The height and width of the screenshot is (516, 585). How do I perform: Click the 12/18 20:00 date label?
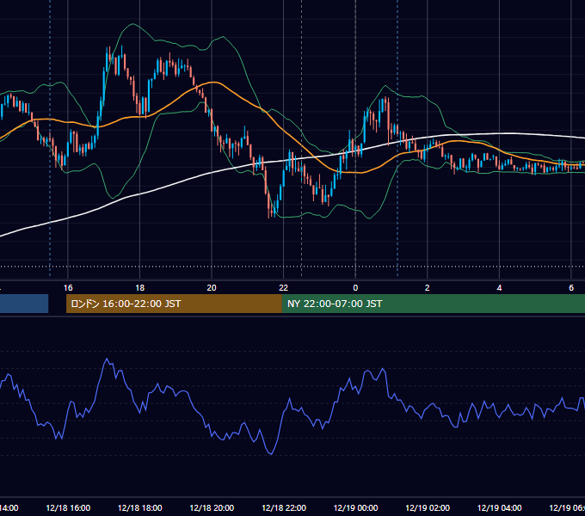tap(212, 507)
